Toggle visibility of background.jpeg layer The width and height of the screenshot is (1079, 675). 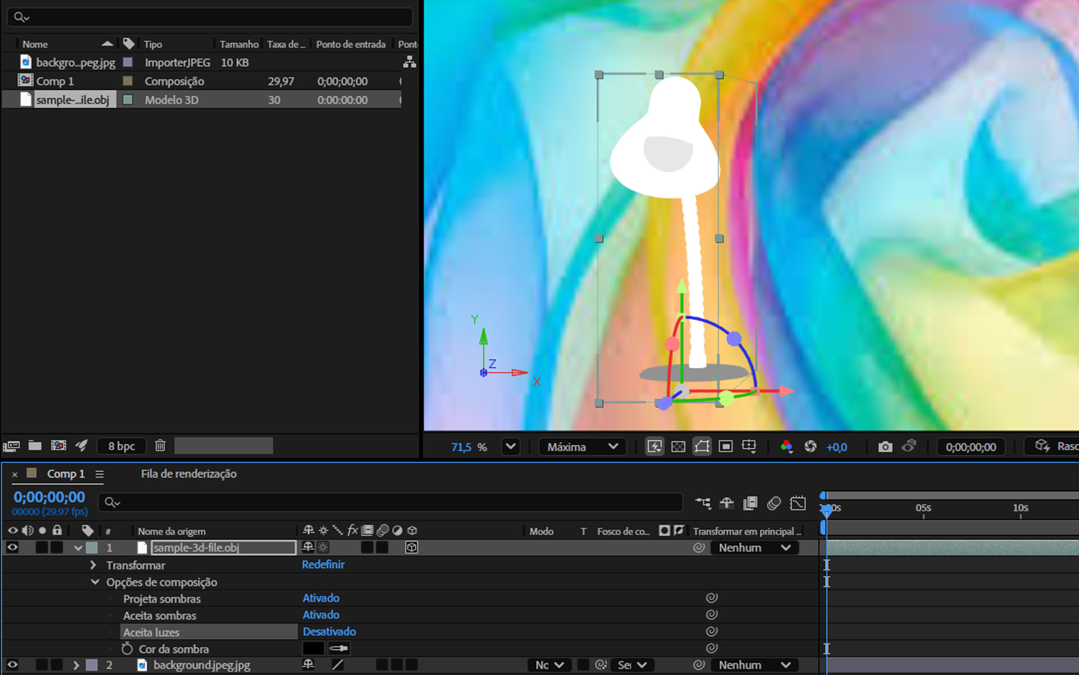pos(13,665)
